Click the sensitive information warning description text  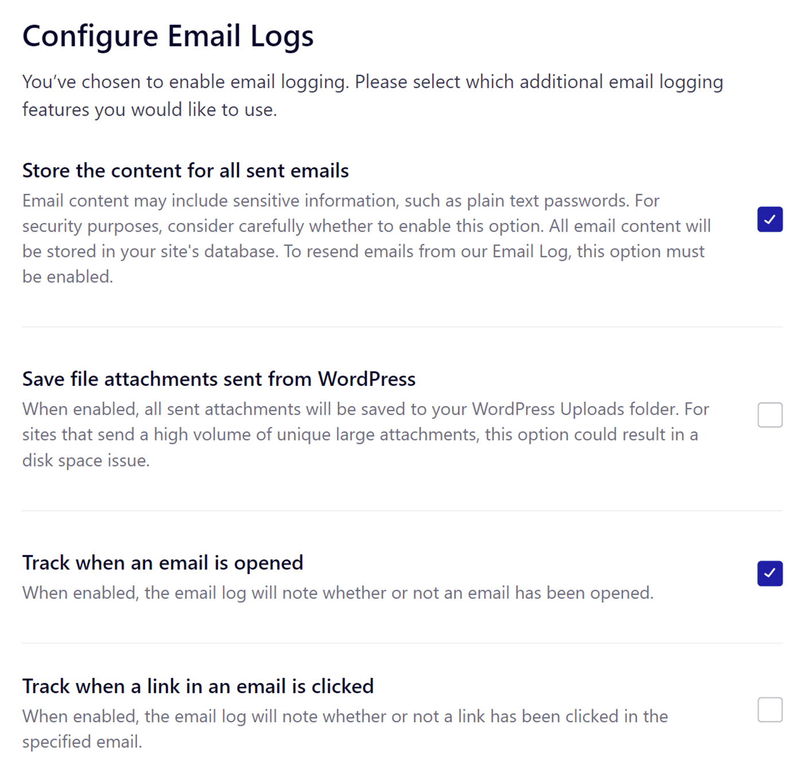coord(366,239)
